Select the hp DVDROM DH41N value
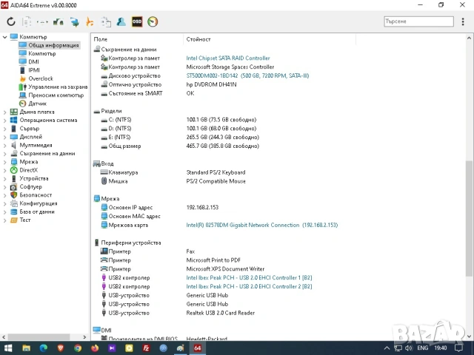Image resolution: width=474 pixels, height=355 pixels. 211,84
